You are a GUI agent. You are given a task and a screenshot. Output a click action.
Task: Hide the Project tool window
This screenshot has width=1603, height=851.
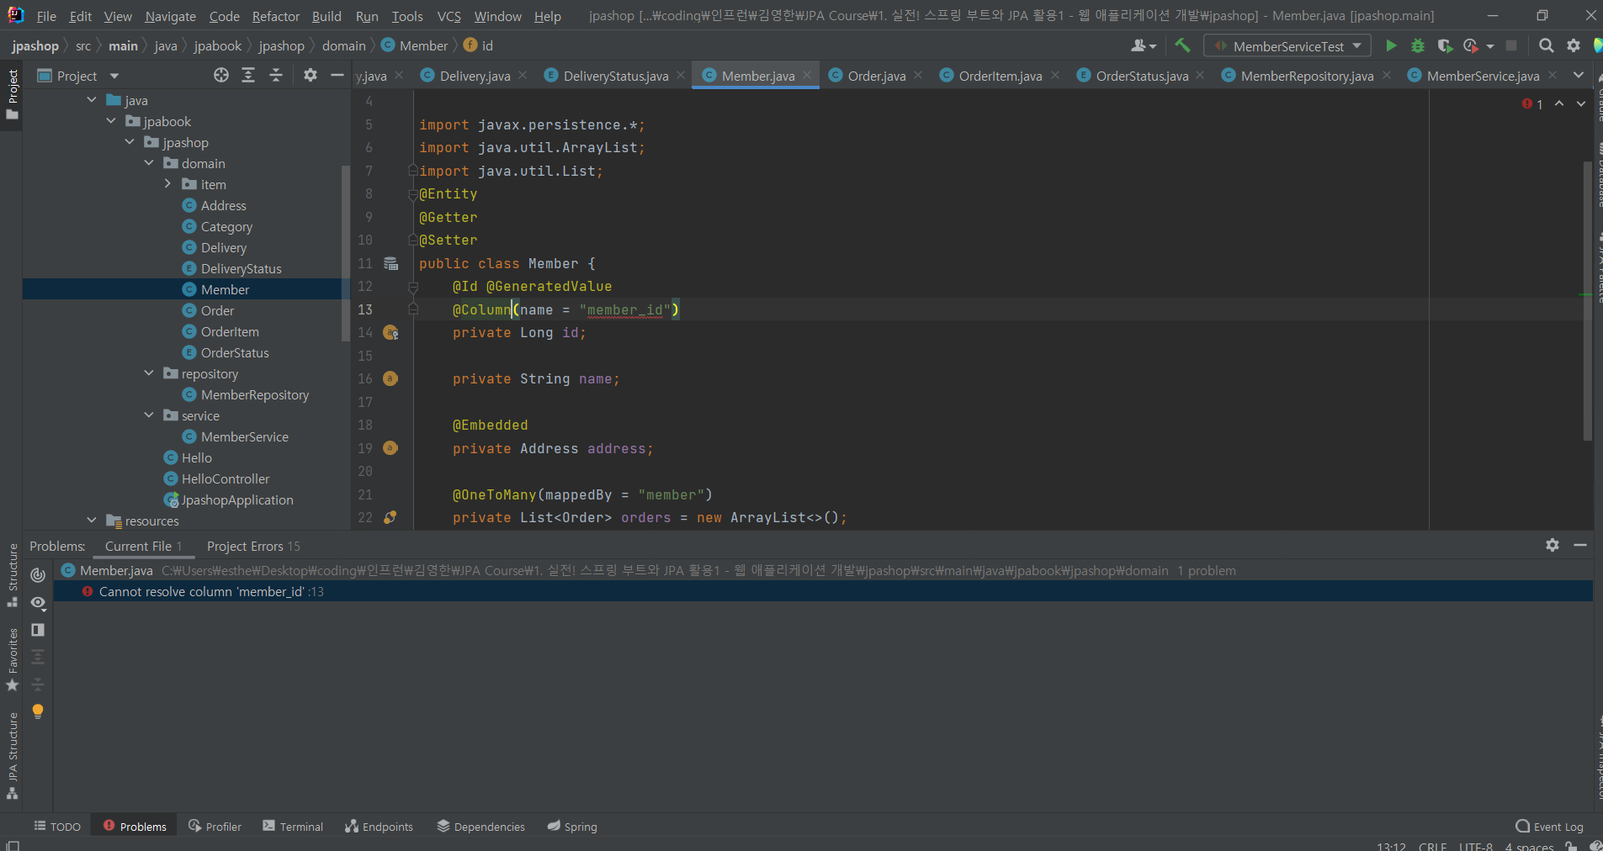pyautogui.click(x=337, y=76)
